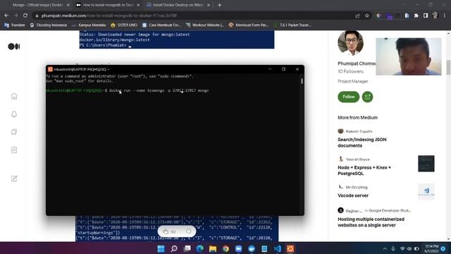Viewport: 451px width, 254px height.
Task: Click the Ubuntu terminal taskbar icon
Action: pos(290,248)
